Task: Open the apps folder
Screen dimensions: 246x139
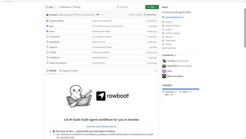Action: click(x=52, y=26)
